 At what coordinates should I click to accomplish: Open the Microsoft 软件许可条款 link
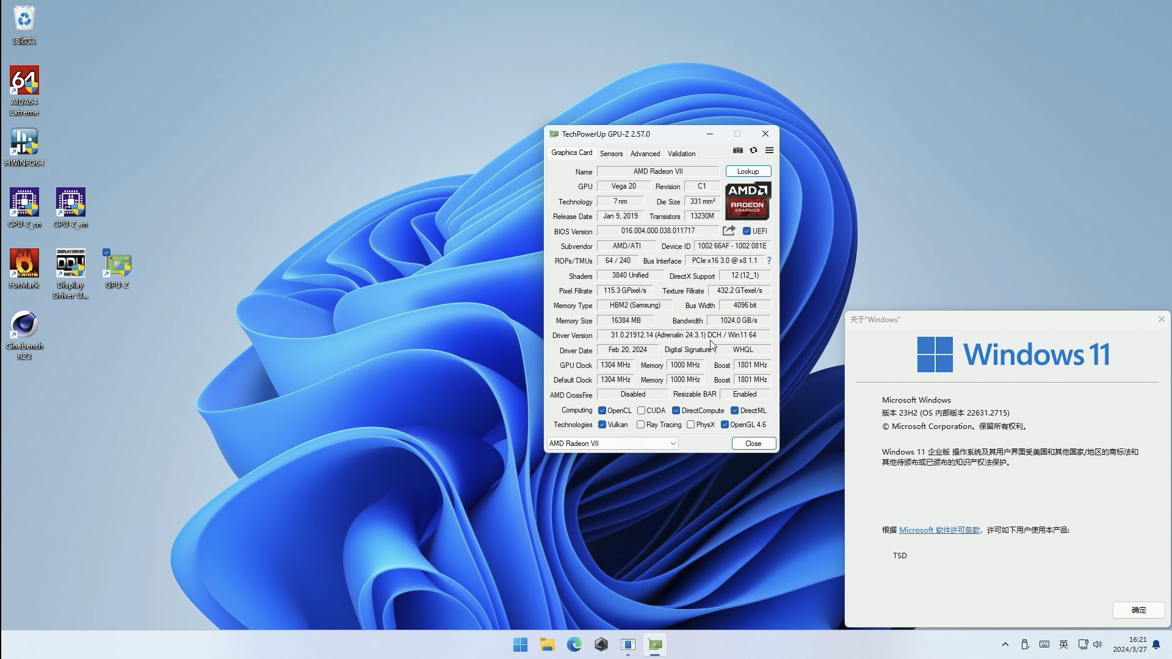click(x=939, y=530)
